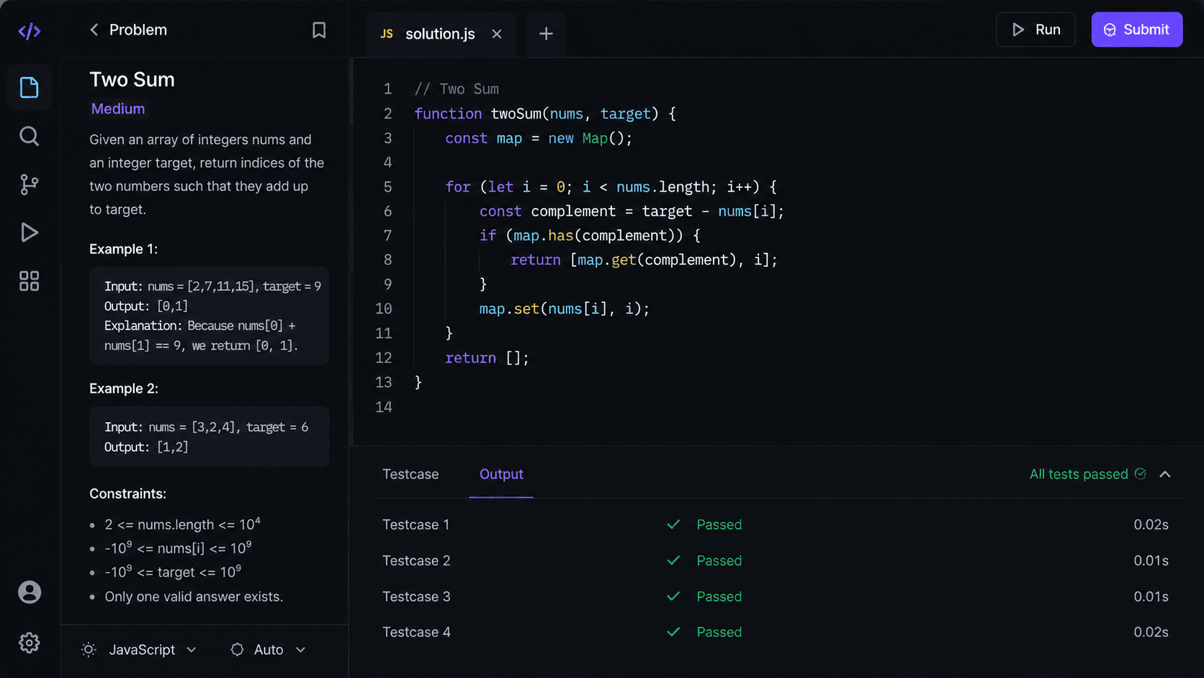Image resolution: width=1204 pixels, height=678 pixels.
Task: Click the Example 1 code block
Action: tap(210, 316)
